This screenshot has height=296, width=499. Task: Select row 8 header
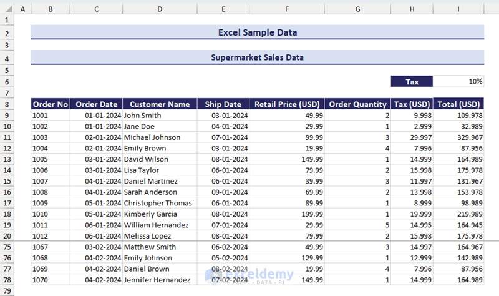pyautogui.click(x=7, y=104)
